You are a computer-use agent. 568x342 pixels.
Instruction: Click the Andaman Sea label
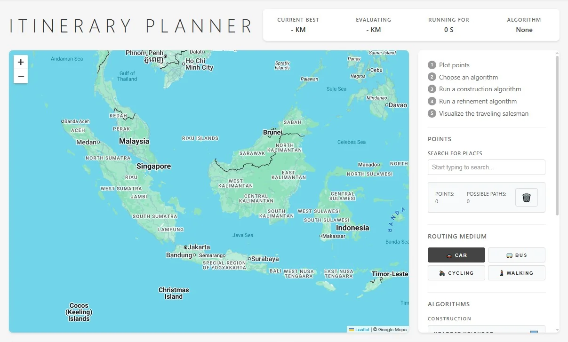pyautogui.click(x=67, y=59)
